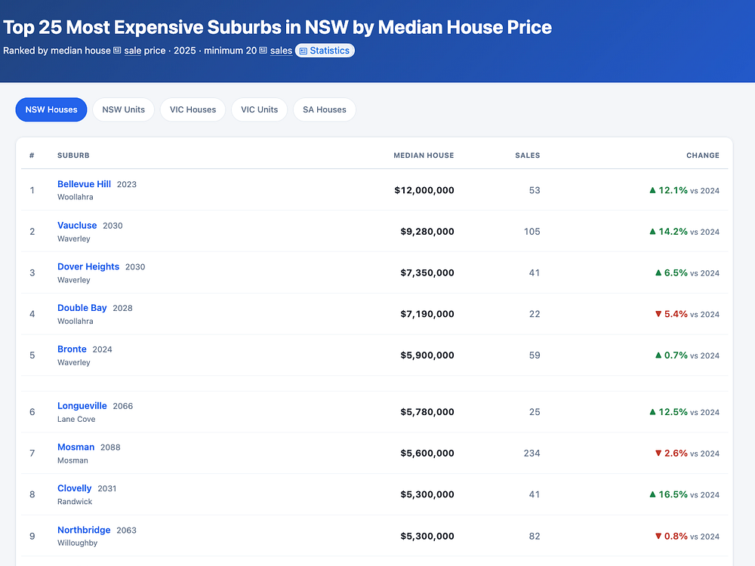Click the Bronte suburb link
Image resolution: width=755 pixels, height=566 pixels.
[72, 349]
